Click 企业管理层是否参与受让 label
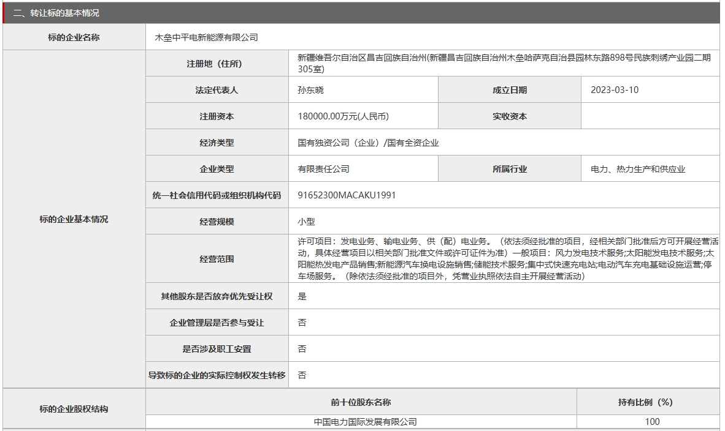The height and width of the screenshot is (431, 725). click(x=217, y=323)
